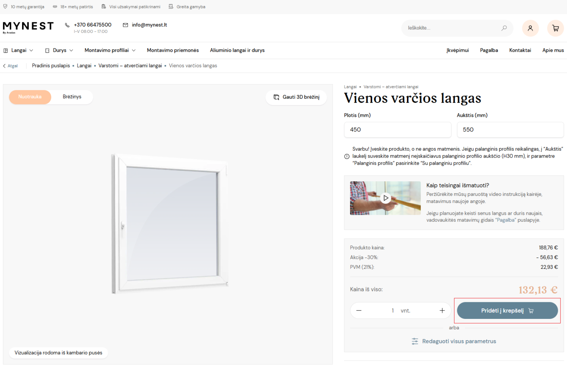Click Visi užsakymai patikrinami text
The height and width of the screenshot is (366, 567).
(135, 7)
